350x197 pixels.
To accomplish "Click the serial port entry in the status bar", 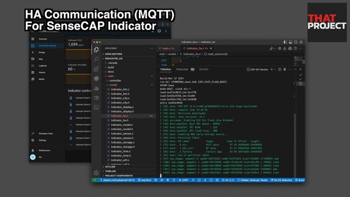I will click(x=118, y=180).
